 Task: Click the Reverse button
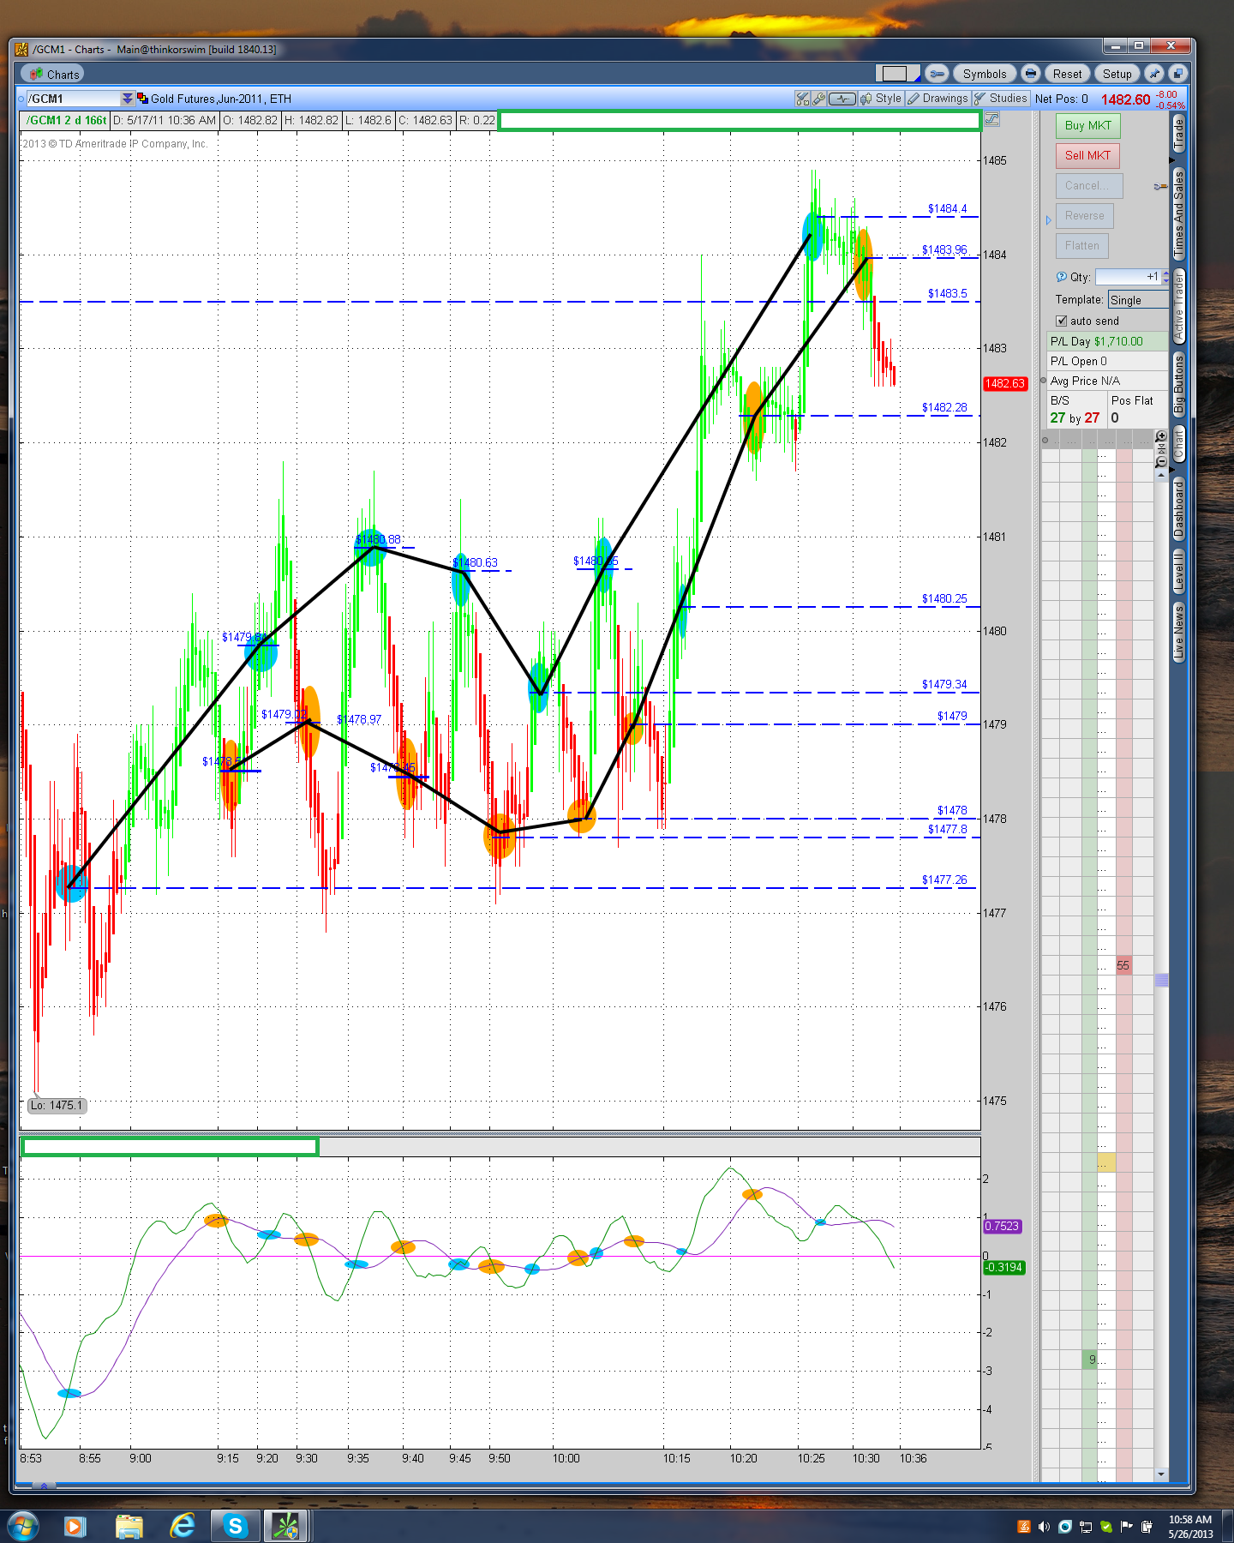[1084, 216]
